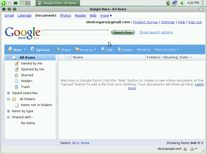Click the New document icon
This screenshot has height=154, width=207.
tap(10, 49)
